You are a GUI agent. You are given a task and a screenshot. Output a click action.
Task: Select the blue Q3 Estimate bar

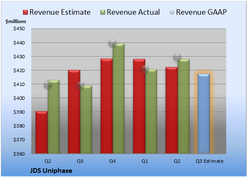click(x=204, y=114)
